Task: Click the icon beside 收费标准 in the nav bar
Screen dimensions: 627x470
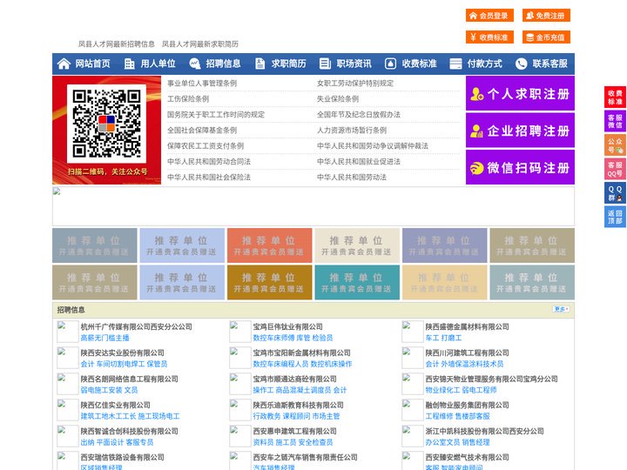Action: pos(391,64)
